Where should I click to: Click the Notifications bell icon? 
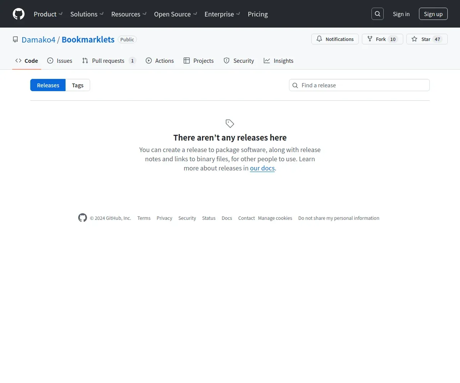[x=319, y=39]
